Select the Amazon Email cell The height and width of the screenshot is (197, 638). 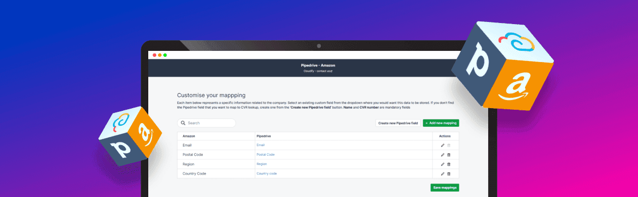[216, 145]
